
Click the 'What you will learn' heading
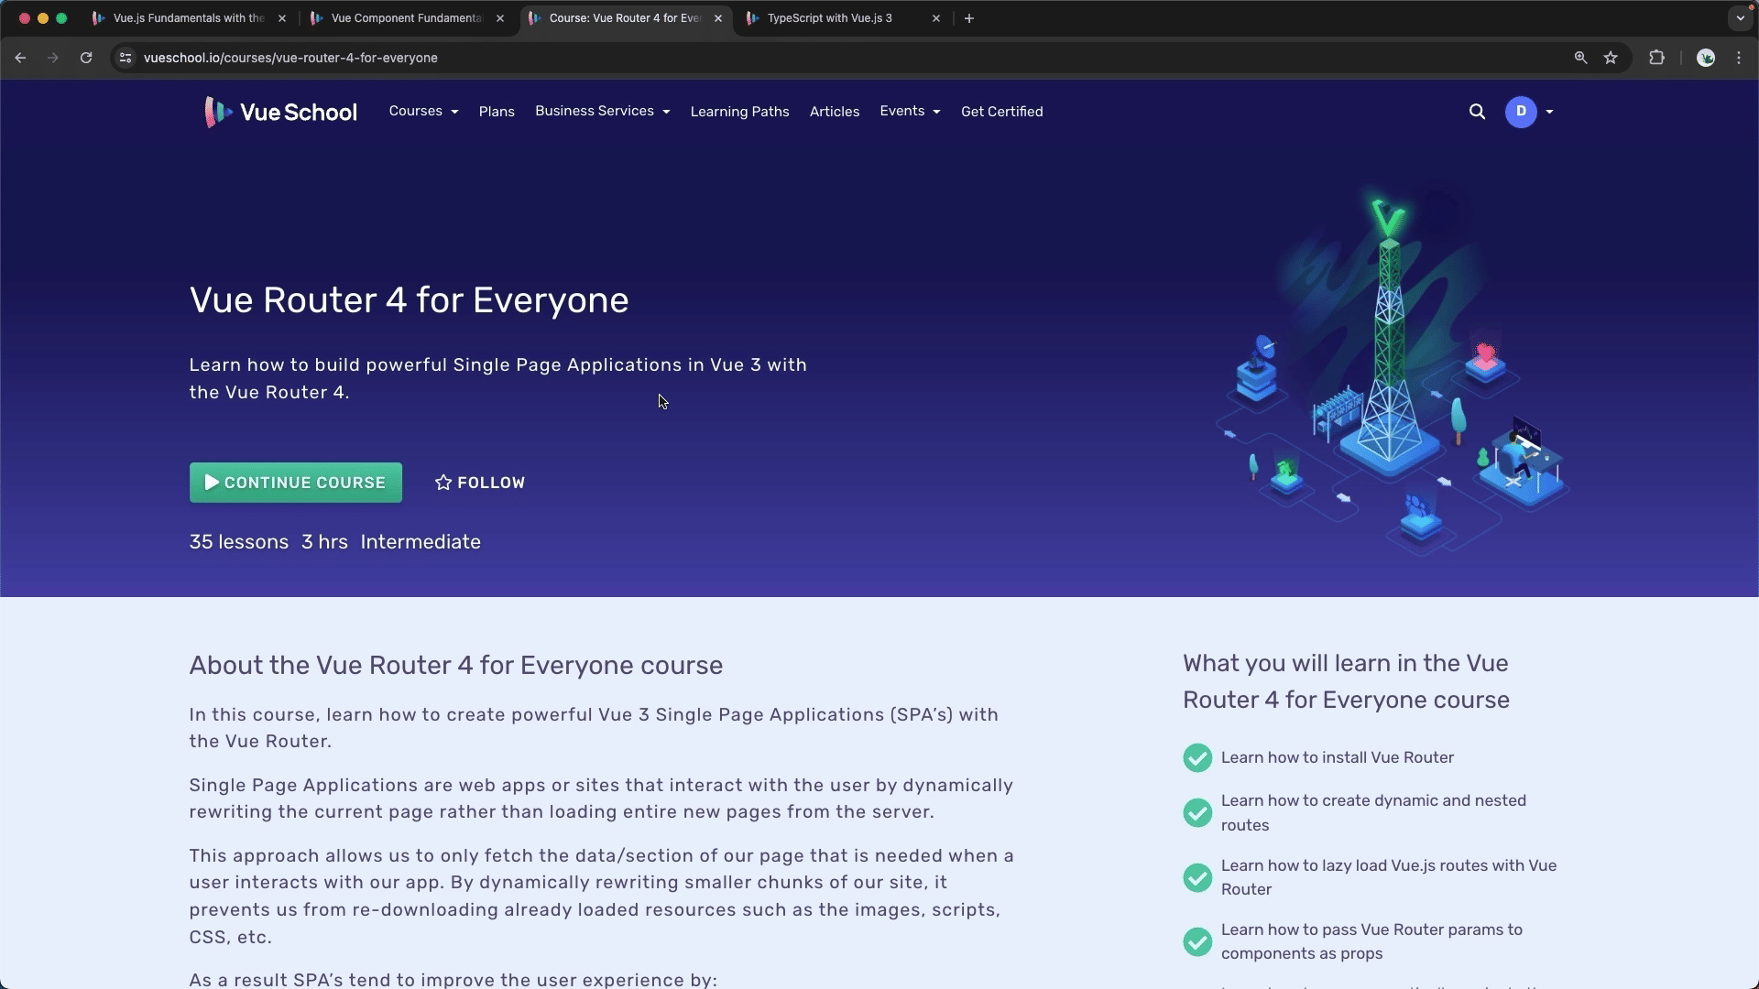[1346, 681]
